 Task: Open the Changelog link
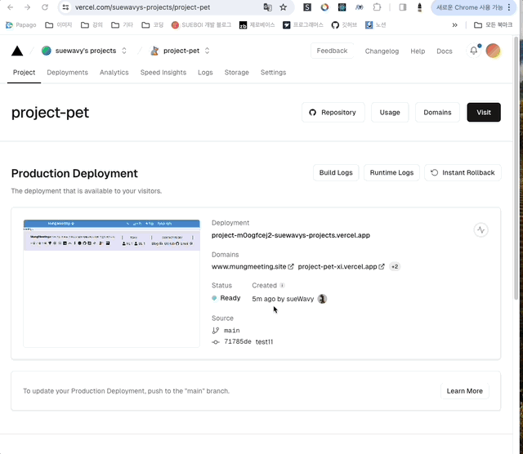382,51
